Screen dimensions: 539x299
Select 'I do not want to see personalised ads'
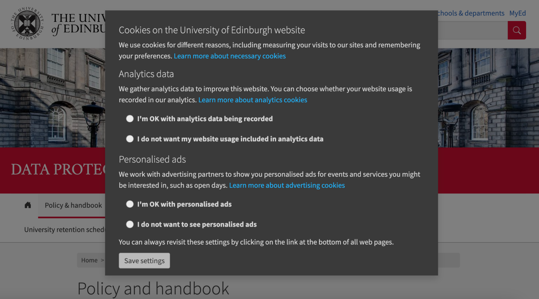[x=130, y=224]
